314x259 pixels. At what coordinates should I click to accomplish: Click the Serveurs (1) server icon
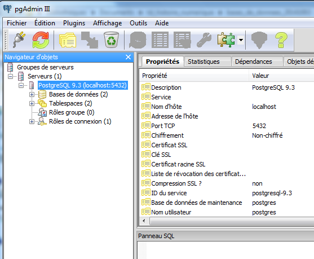[x=21, y=76]
